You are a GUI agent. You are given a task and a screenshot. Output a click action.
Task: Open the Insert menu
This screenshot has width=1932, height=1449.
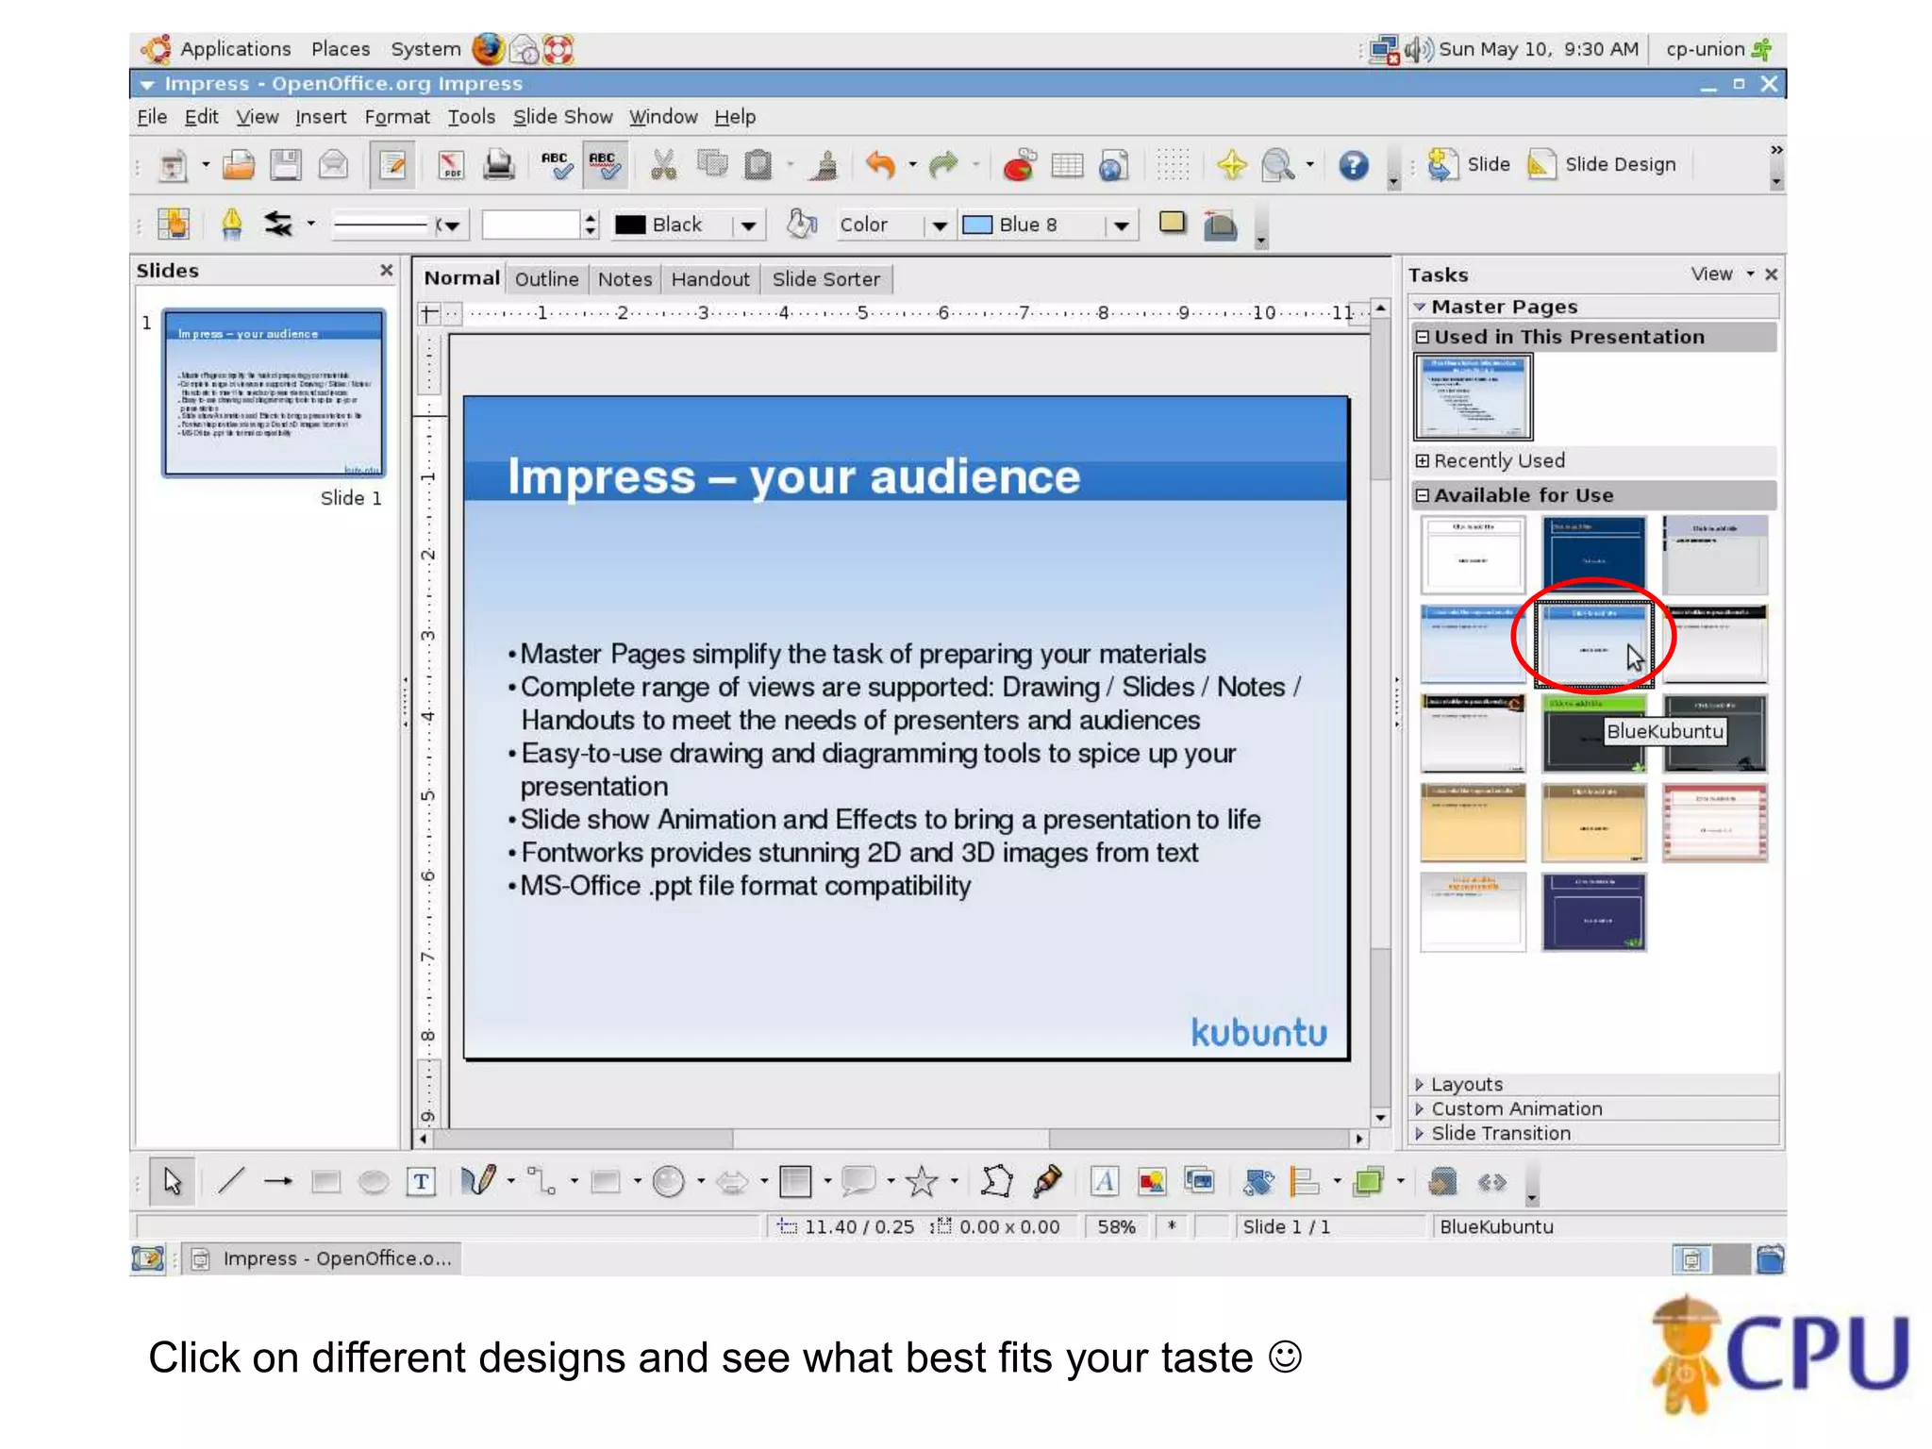321,117
